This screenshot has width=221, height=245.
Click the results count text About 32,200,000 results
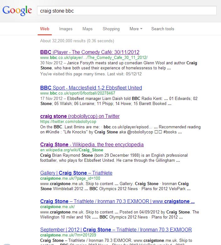[77, 41]
